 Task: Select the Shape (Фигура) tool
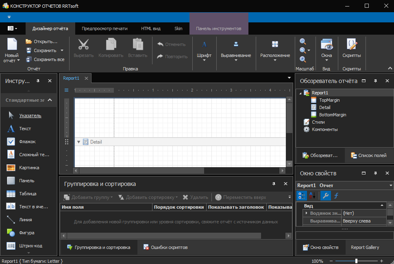(11, 233)
